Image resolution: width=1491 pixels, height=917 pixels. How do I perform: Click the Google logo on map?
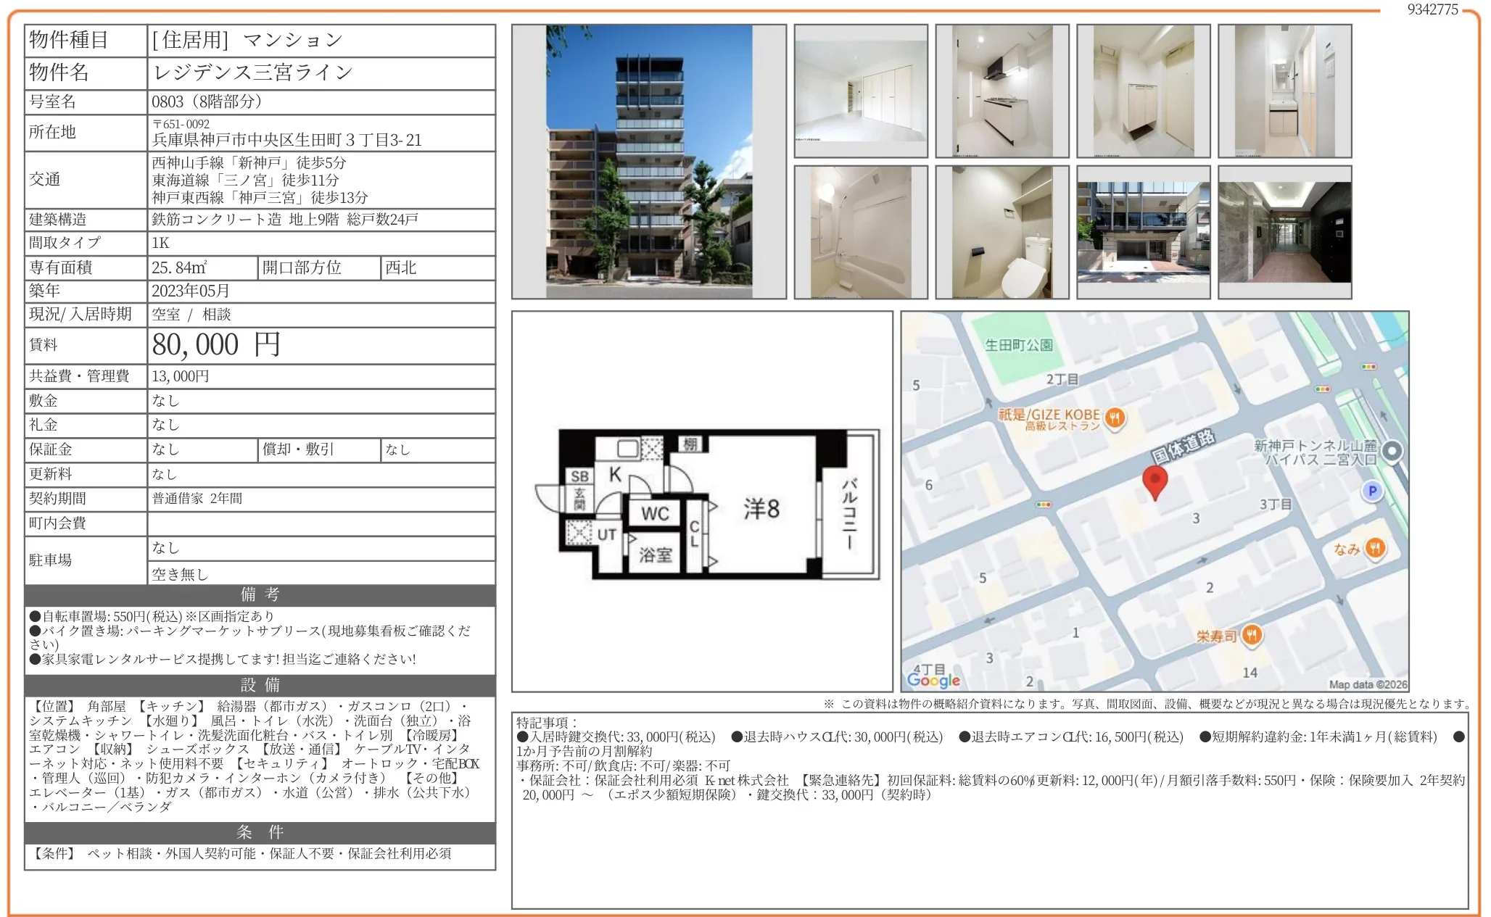pyautogui.click(x=933, y=680)
